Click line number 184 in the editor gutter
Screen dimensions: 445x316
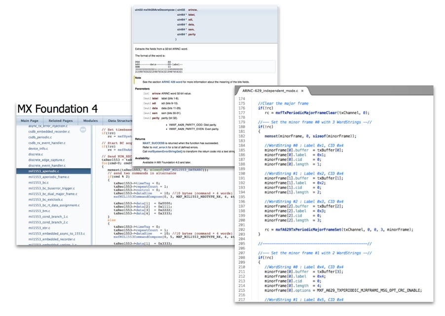pyautogui.click(x=242, y=146)
